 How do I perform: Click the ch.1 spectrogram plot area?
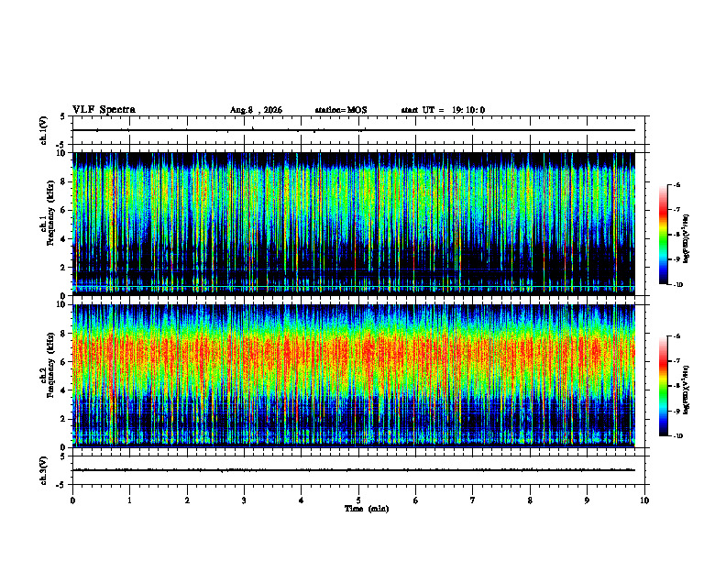pyautogui.click(x=354, y=224)
